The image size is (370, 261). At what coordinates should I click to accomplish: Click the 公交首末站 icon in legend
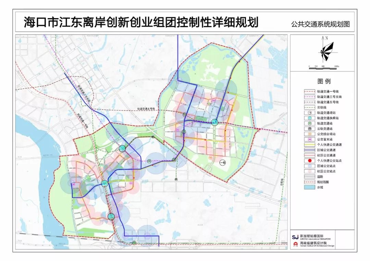point(309,139)
